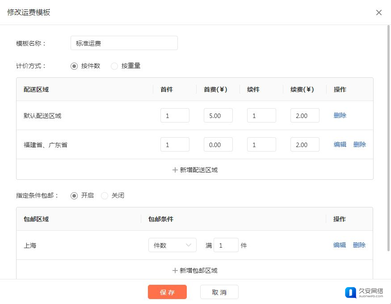Close the 修改运费模板 dialog with X
Viewport: 391px width, 304px height.
378,13
